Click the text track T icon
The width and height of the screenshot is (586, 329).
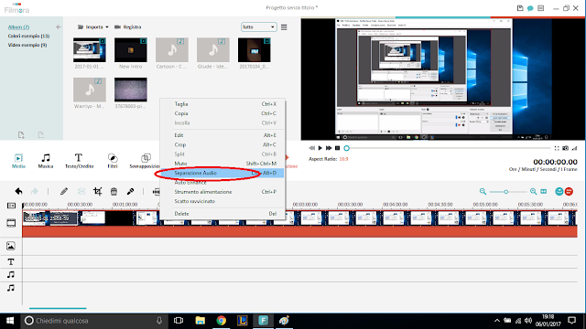(11, 262)
